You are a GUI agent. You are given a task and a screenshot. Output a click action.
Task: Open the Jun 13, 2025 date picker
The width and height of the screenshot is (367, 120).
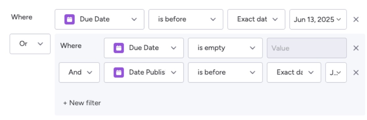click(318, 19)
